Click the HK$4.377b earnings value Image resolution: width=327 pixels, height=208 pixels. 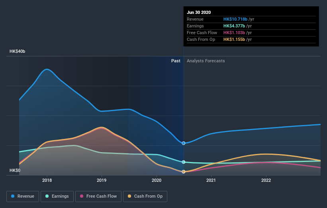[x=234, y=26]
